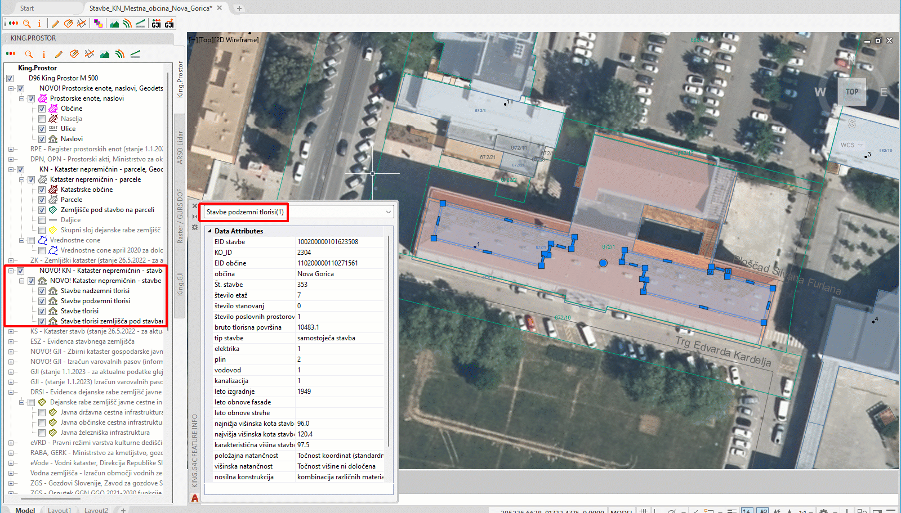Collapse the NOVO! Kataster nepremičnin - stavbe group

coord(21,281)
